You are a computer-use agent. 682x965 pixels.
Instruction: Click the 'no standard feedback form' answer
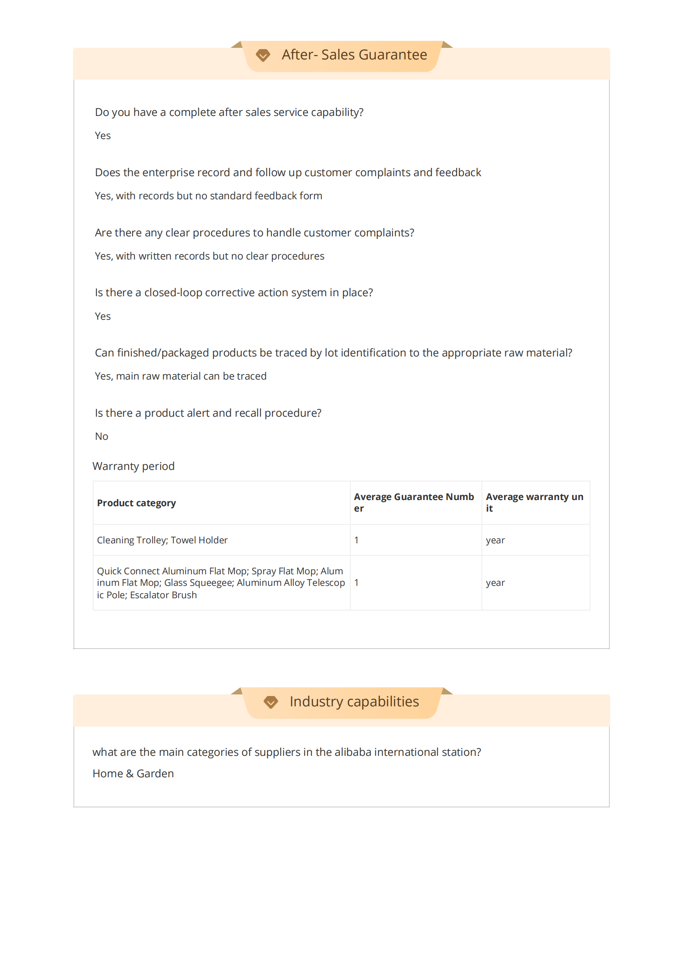(208, 196)
